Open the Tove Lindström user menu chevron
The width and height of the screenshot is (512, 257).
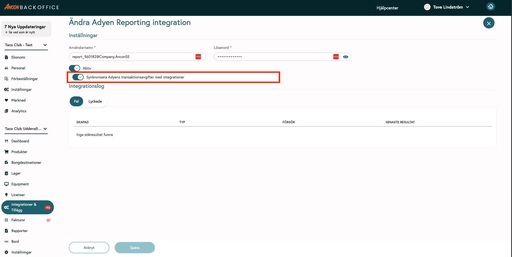(x=468, y=7)
